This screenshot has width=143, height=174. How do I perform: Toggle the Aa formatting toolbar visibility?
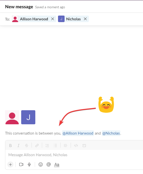57,165
